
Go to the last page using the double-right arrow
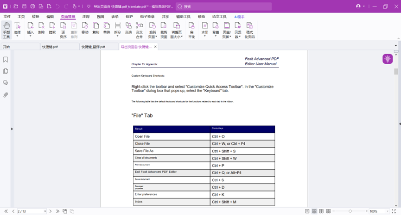pos(57,211)
